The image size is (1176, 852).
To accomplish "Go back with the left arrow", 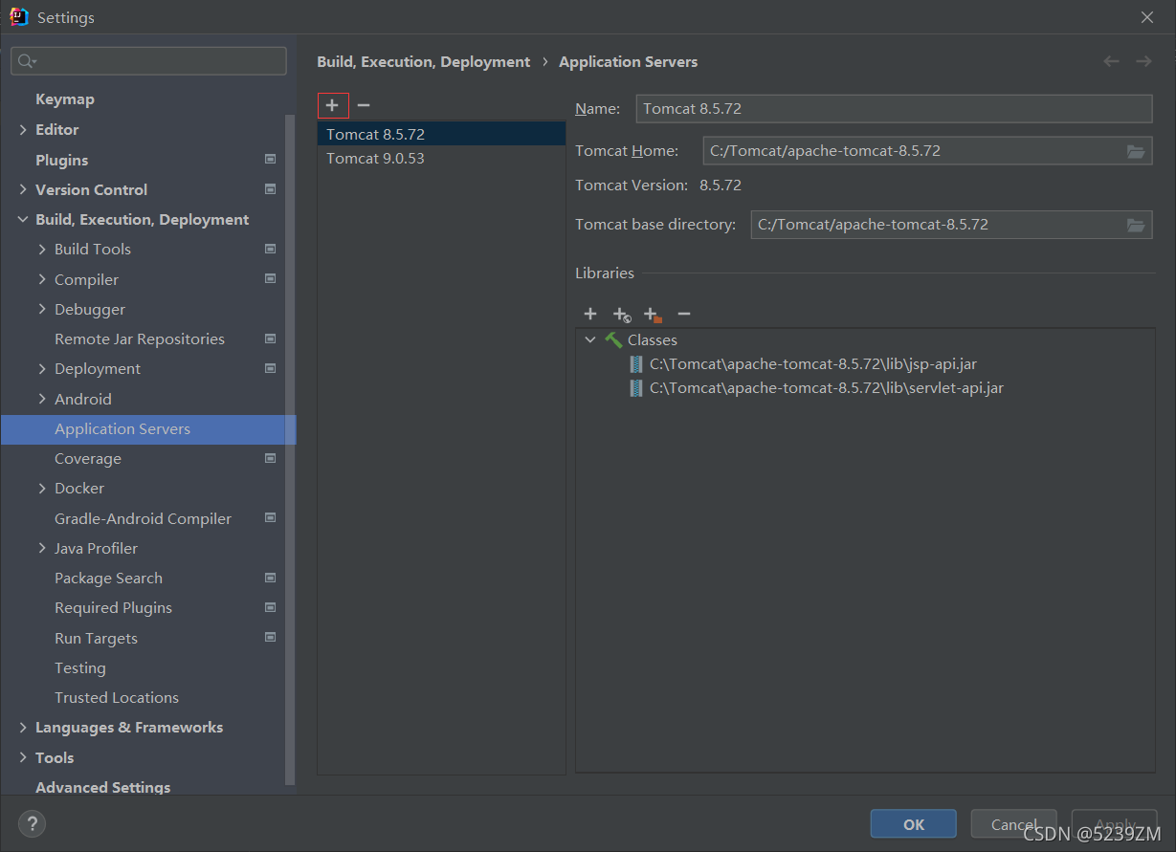I will click(x=1111, y=61).
